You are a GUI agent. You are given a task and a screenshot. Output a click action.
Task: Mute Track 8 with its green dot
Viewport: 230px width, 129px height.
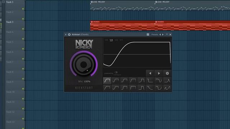pyautogui.click(x=23, y=79)
